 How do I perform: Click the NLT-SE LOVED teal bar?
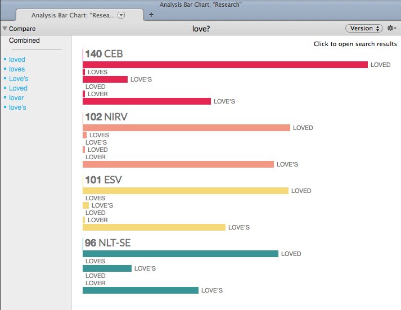click(x=180, y=254)
